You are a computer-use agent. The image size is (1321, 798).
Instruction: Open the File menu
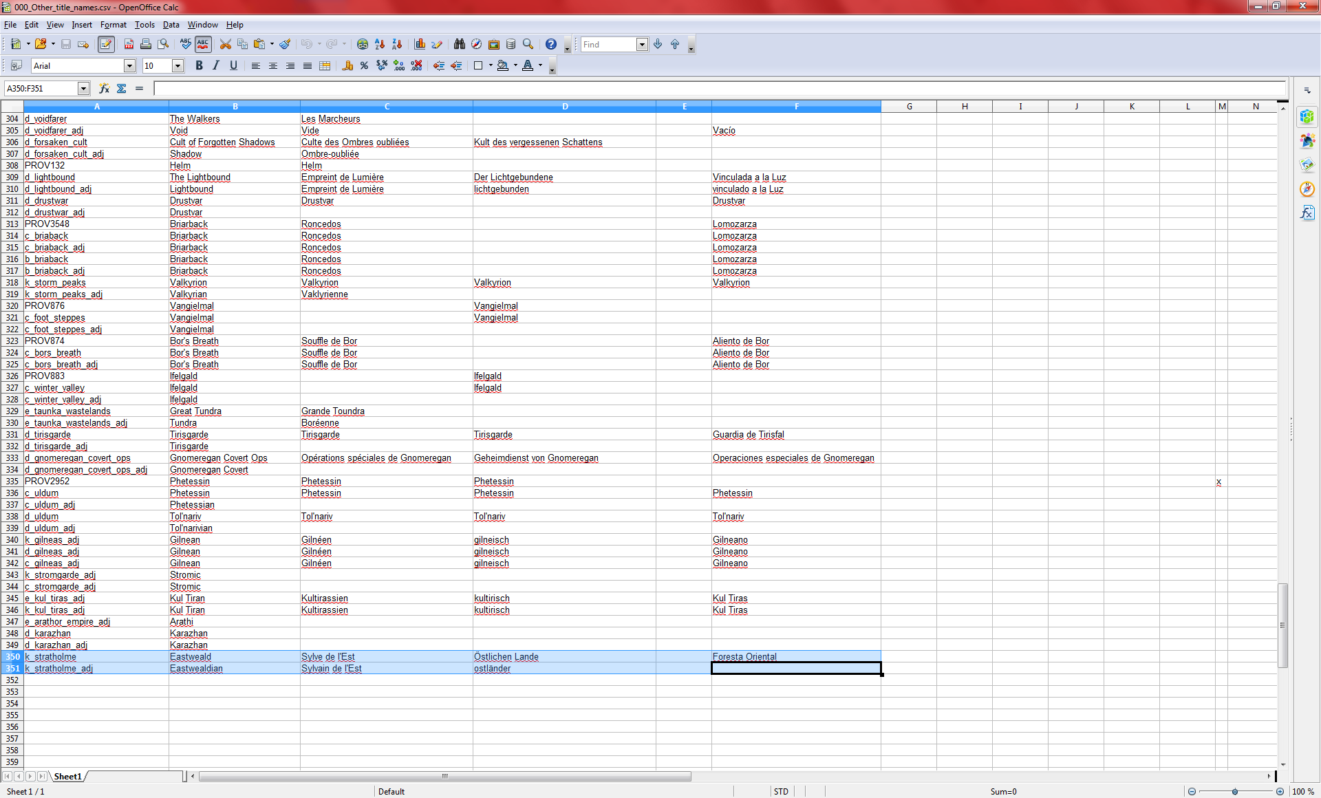[x=10, y=25]
